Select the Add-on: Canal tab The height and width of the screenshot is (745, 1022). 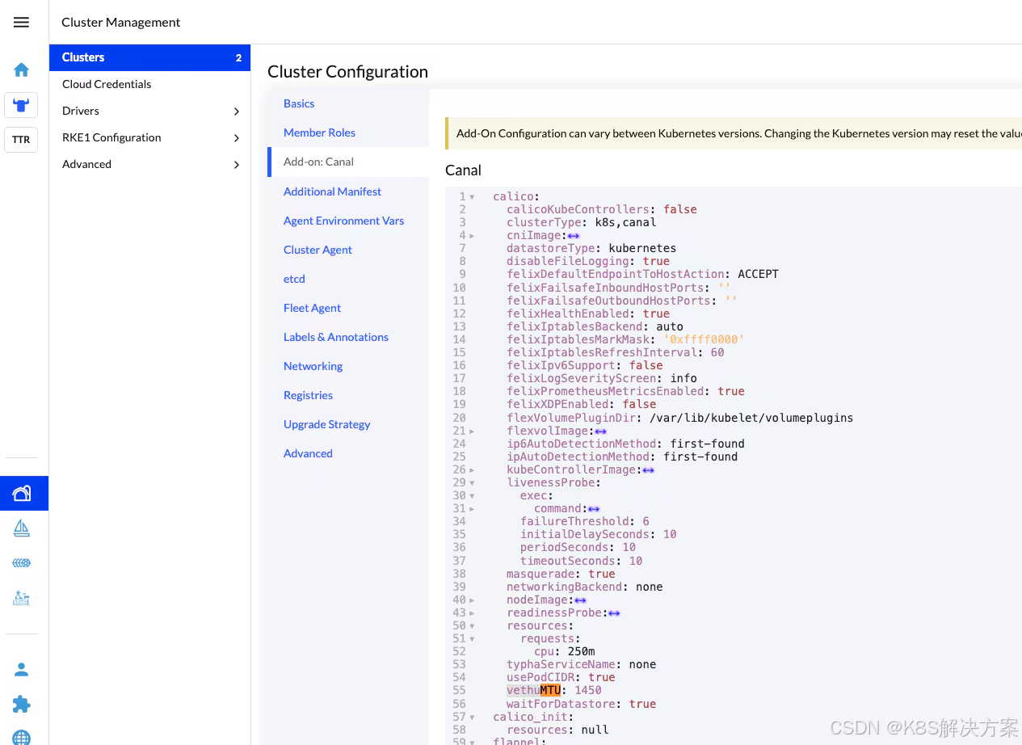coord(348,162)
